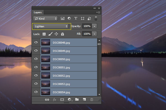Select DSC00052.jpg layer thumbnail

[46, 76]
